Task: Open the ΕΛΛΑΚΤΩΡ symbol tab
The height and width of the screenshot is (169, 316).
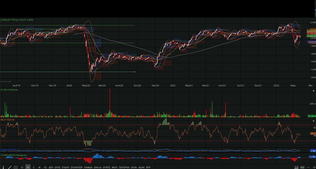Action: coord(76,167)
